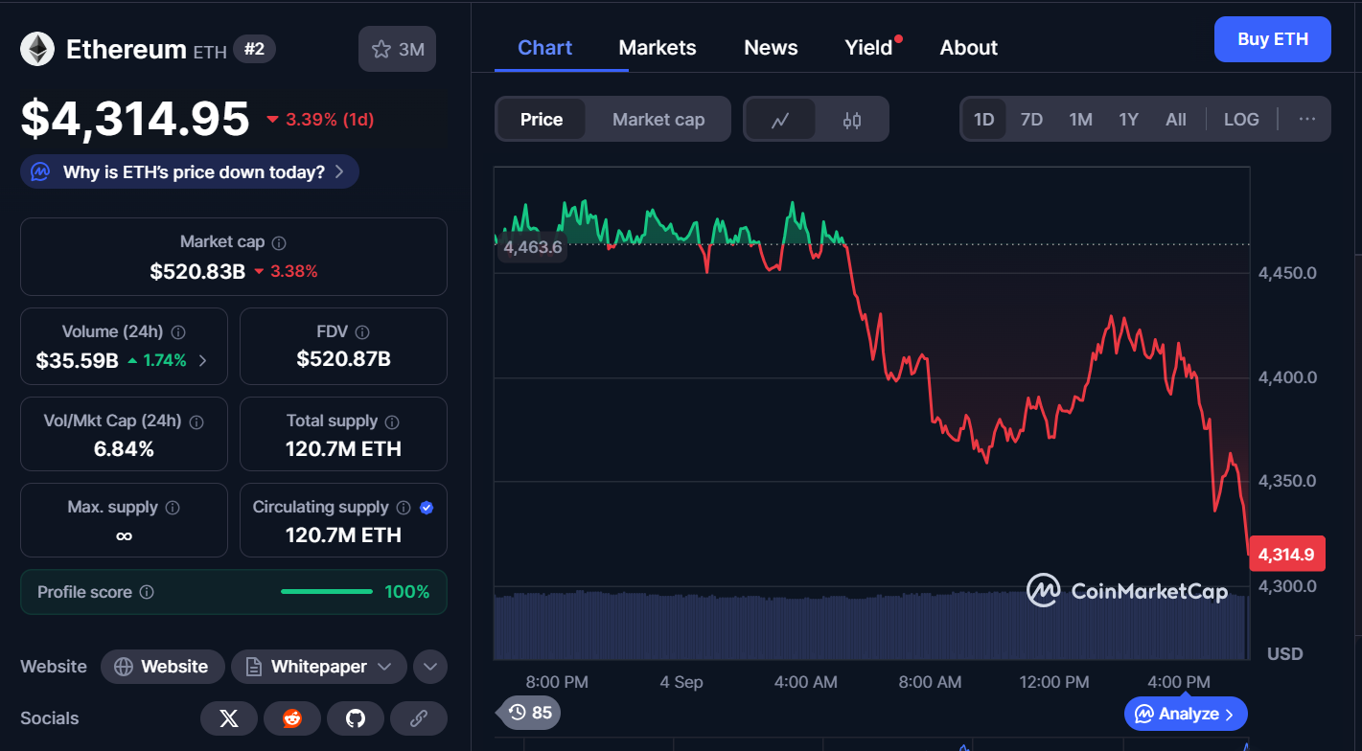Click the AI icon beside price question
Viewport: 1362px width, 751px height.
pyautogui.click(x=40, y=172)
